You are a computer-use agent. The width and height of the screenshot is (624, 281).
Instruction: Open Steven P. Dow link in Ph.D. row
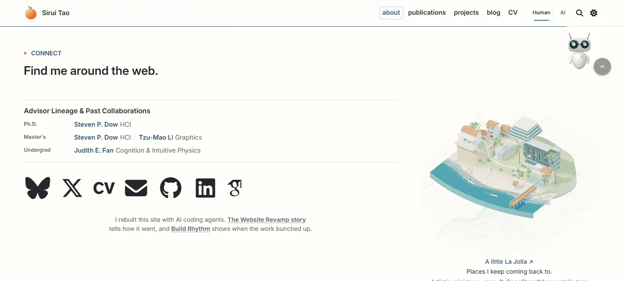96,125
